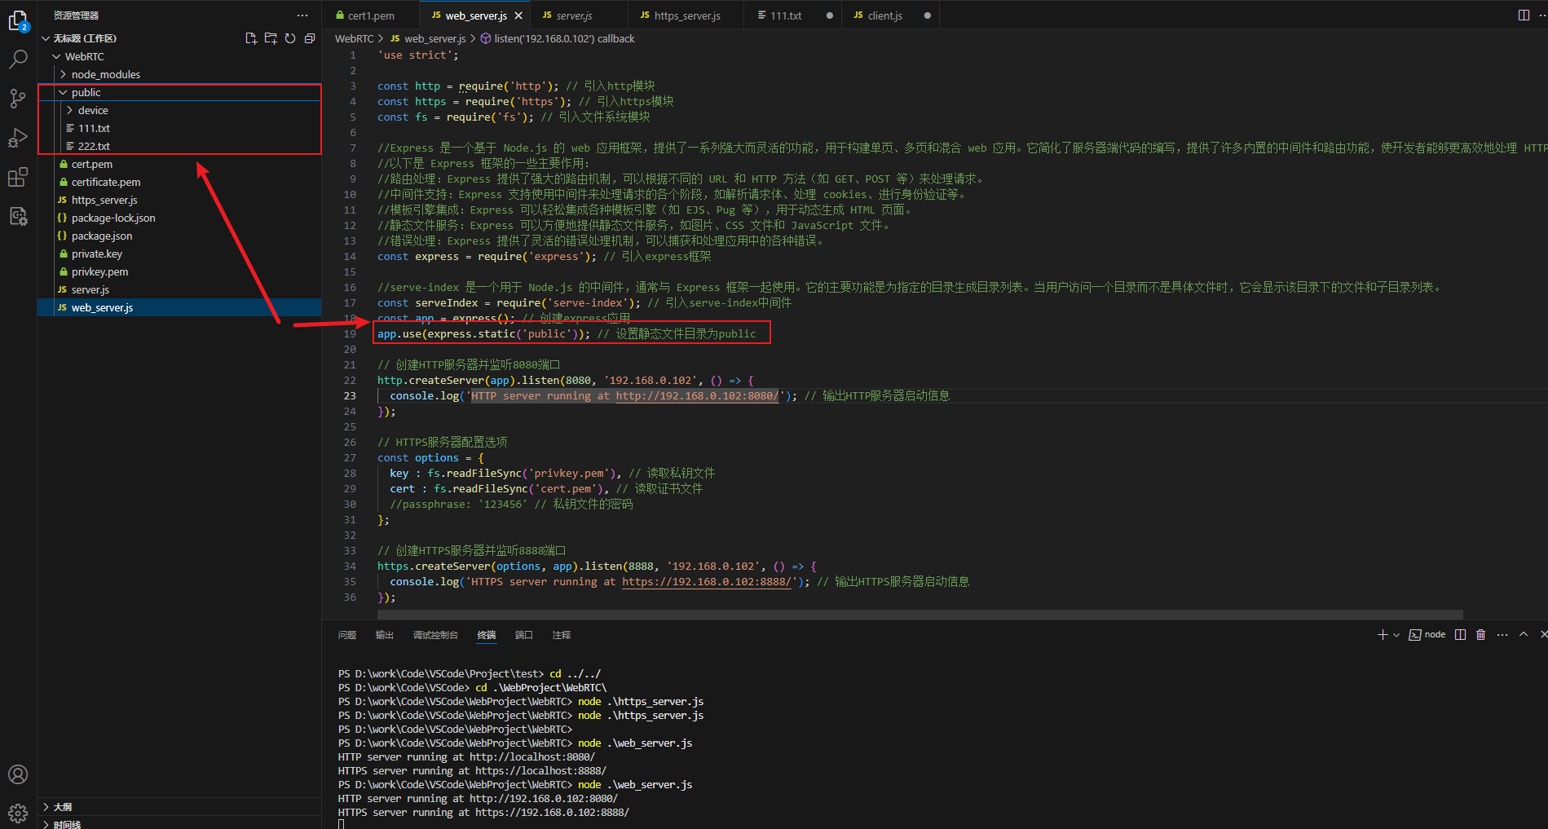Click the listen callback breadcrumb item
Image resolution: width=1548 pixels, height=829 pixels.
pyautogui.click(x=558, y=38)
